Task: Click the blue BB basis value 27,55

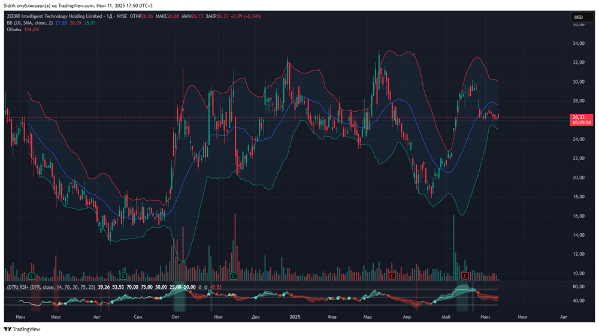Action: point(61,23)
